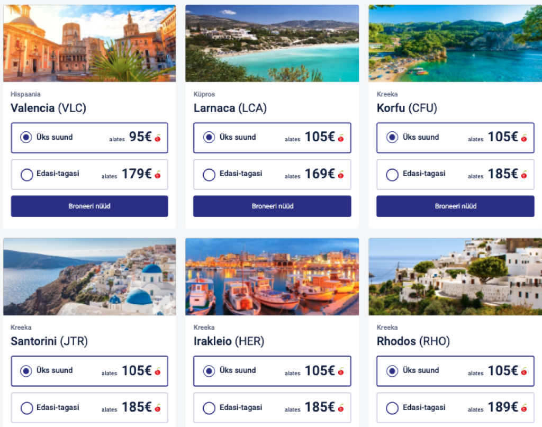
Task: Select Edasi-tagasi option for Valencia
Action: click(27, 175)
